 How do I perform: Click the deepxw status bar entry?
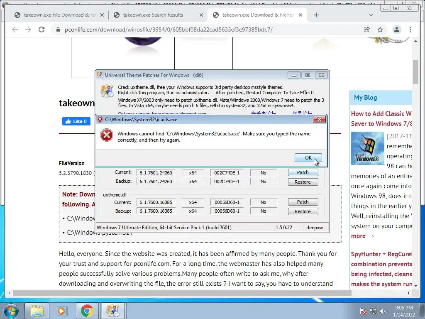tap(315, 228)
